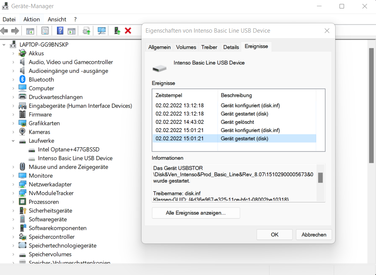Click the drive icon in the properties dialog

point(159,68)
